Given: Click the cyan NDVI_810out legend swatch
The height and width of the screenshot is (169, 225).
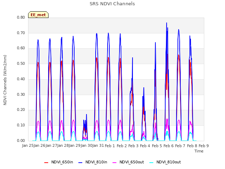Looking at the screenshot, I should [x=152, y=163].
